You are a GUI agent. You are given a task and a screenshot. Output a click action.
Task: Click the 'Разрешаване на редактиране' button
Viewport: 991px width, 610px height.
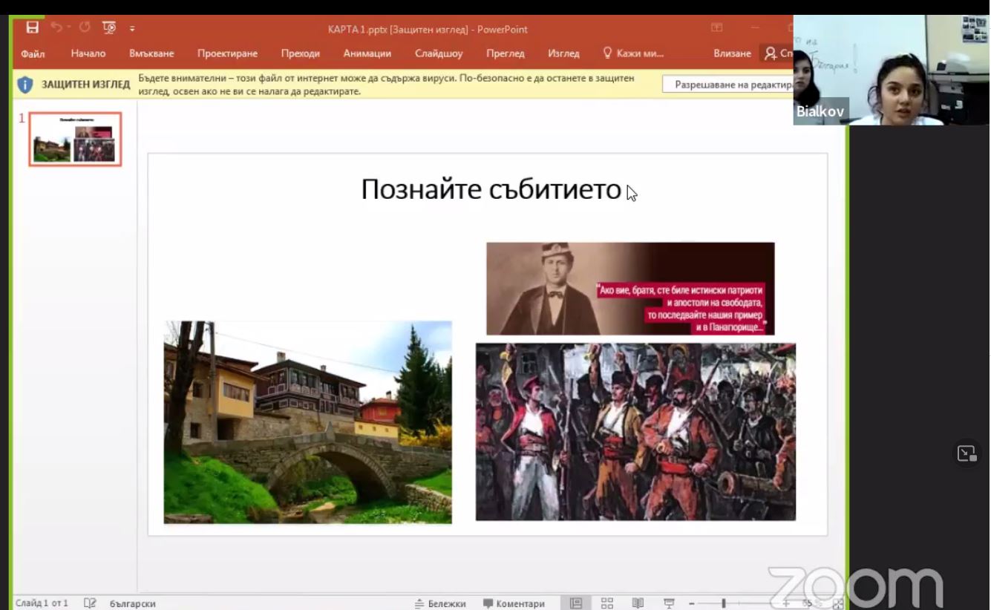point(727,85)
